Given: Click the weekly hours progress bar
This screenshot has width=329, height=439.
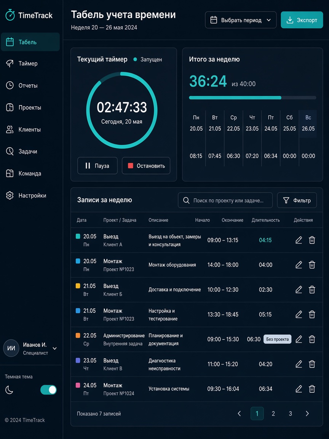Looking at the screenshot, I should (x=252, y=98).
